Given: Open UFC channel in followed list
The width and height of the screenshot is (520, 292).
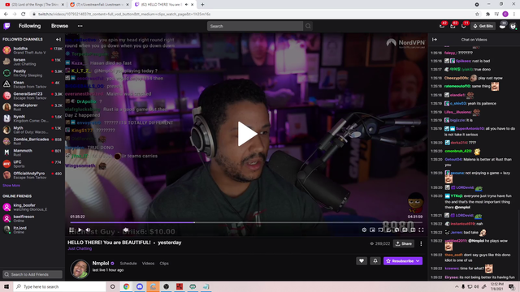Looking at the screenshot, I should click(32, 164).
